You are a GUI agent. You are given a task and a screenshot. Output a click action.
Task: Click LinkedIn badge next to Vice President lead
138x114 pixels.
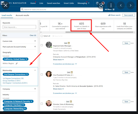tap(72, 72)
